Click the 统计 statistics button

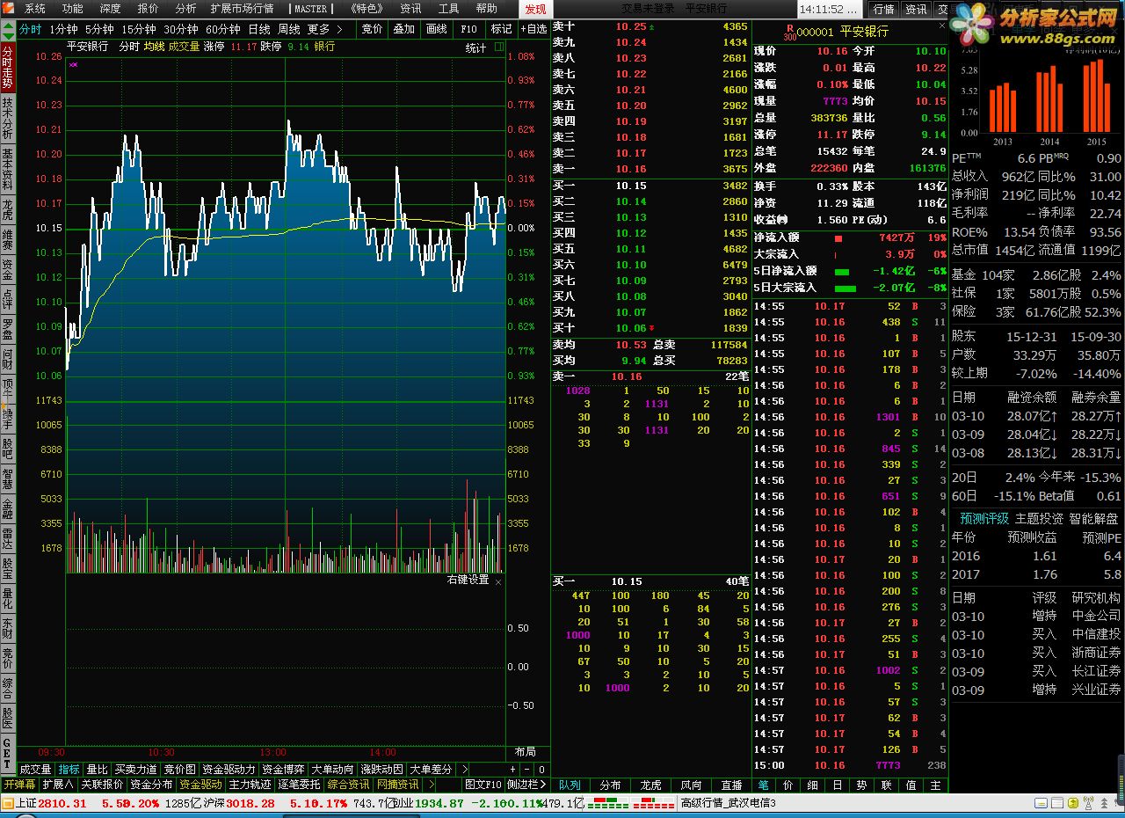pyautogui.click(x=475, y=48)
